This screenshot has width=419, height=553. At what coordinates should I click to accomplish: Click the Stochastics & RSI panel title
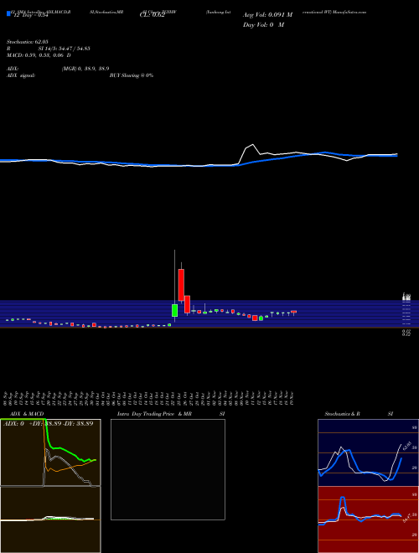[x=359, y=414]
